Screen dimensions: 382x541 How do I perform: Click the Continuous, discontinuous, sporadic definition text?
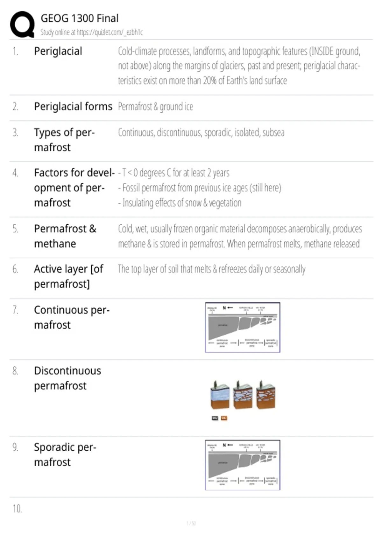[201, 132]
